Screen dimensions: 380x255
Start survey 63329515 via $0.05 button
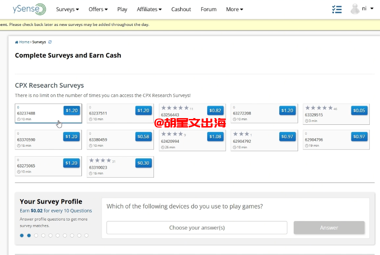pos(359,110)
